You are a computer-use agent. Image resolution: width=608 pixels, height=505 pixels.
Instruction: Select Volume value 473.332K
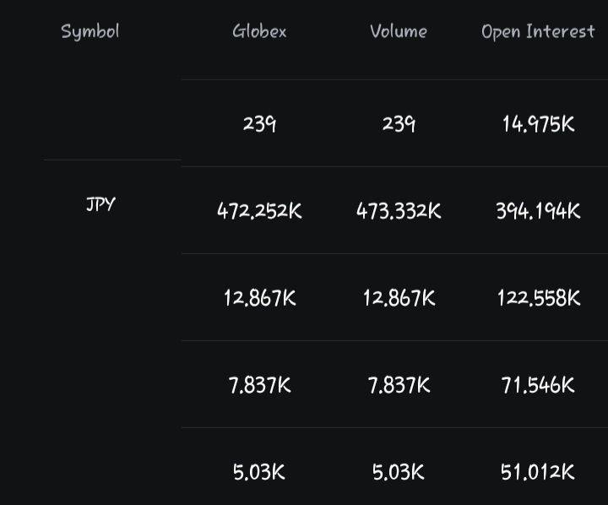399,211
